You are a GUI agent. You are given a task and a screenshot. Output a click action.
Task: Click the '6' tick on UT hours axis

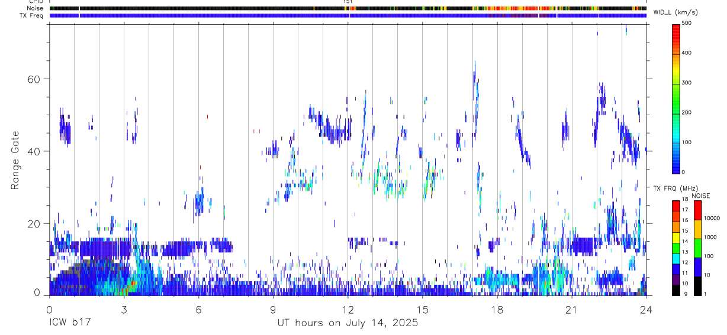click(198, 309)
